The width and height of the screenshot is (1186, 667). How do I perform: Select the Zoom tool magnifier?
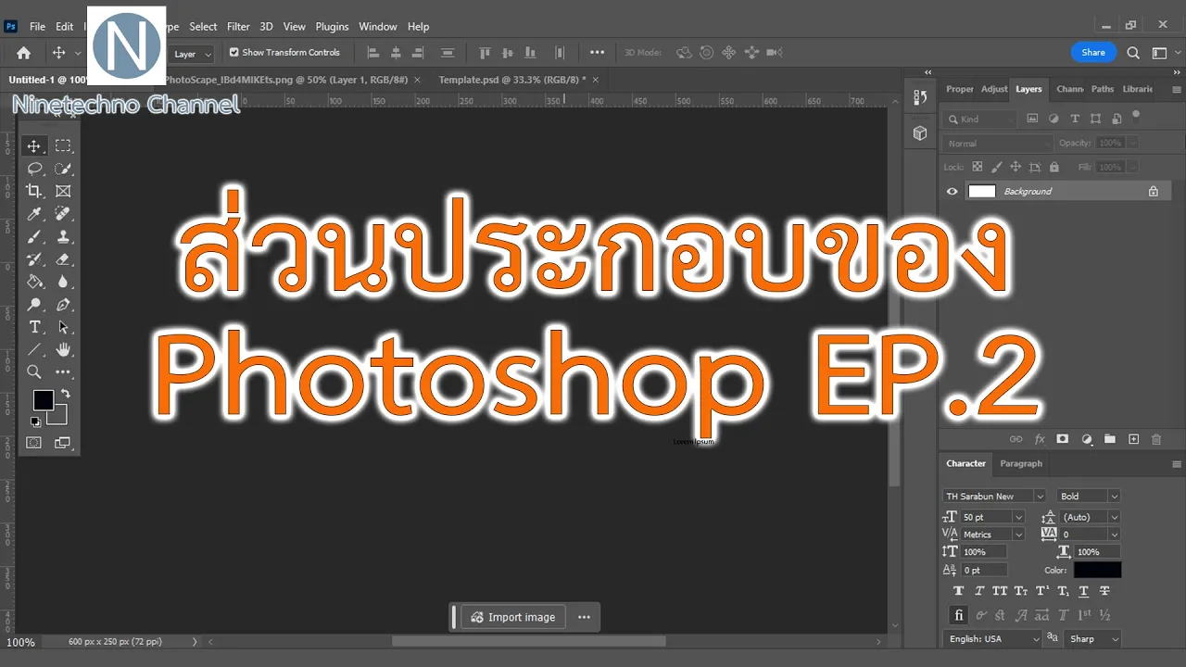[34, 372]
